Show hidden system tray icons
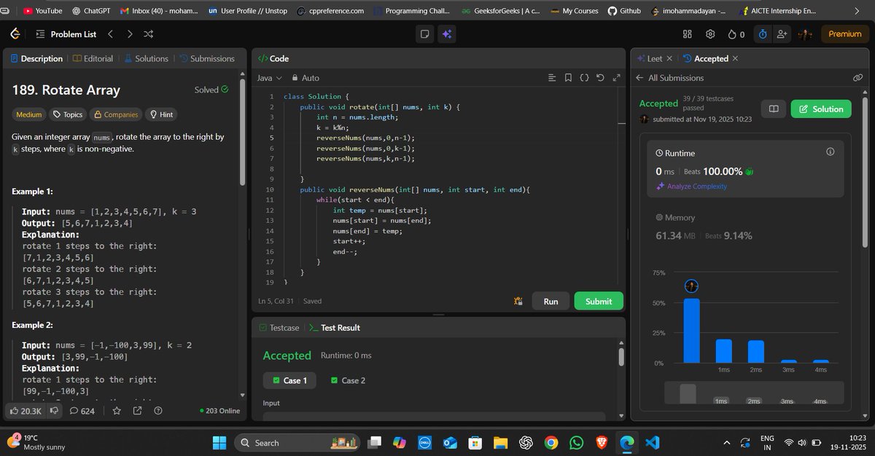 (x=726, y=443)
